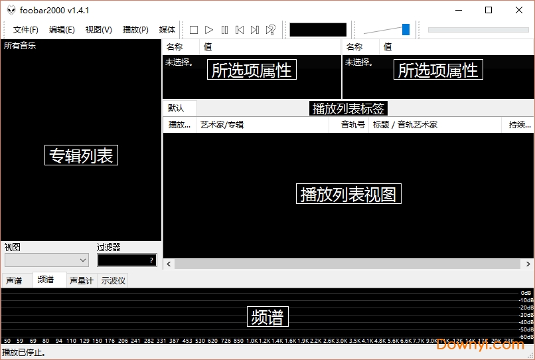Click the seek bar track
Viewport: 535px width, 360px height.
[479, 30]
